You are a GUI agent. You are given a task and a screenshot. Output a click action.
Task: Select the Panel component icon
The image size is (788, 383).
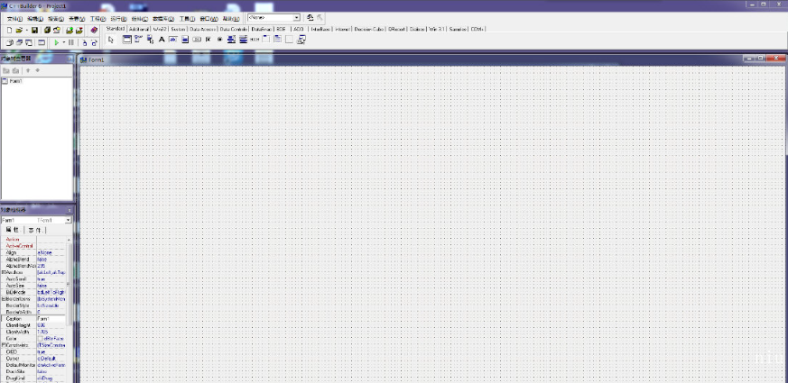(x=289, y=40)
